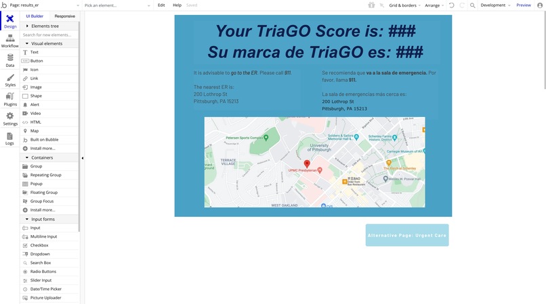Open the Pick an element dropdown

pyautogui.click(x=117, y=5)
